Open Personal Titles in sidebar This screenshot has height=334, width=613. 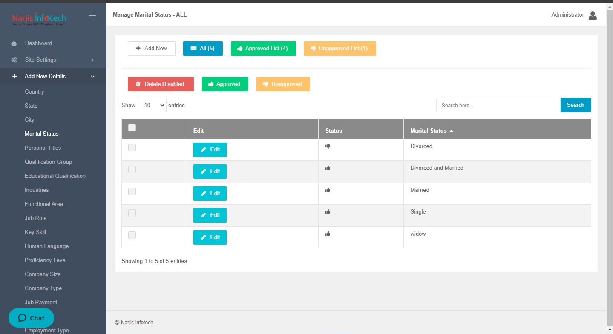point(43,148)
